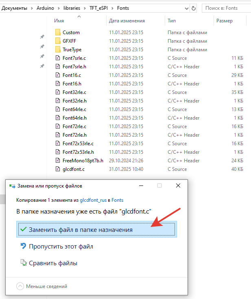Click the date 31.01.2025 10:40
The image size is (251, 299).
[x=126, y=169]
